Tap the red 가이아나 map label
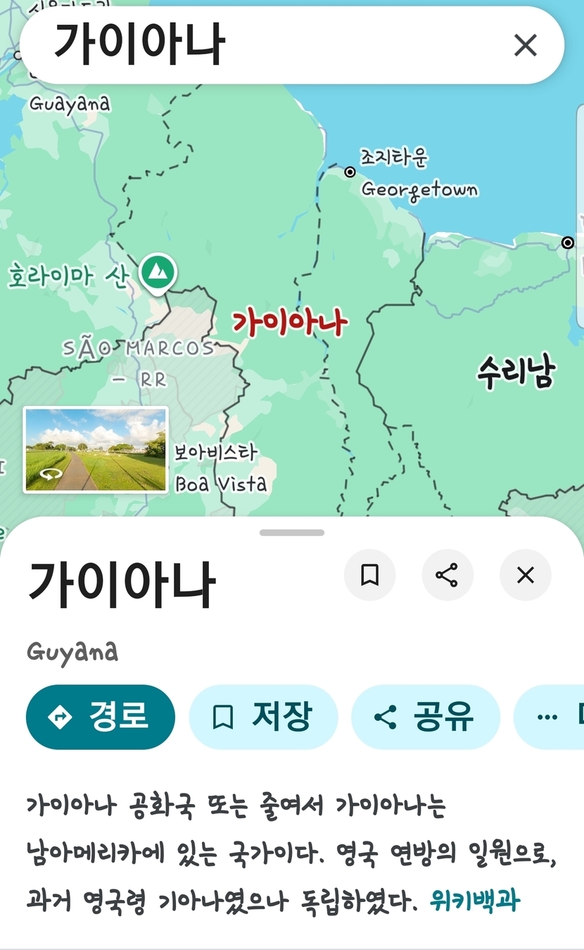Screen dimensions: 584x950 (290, 323)
